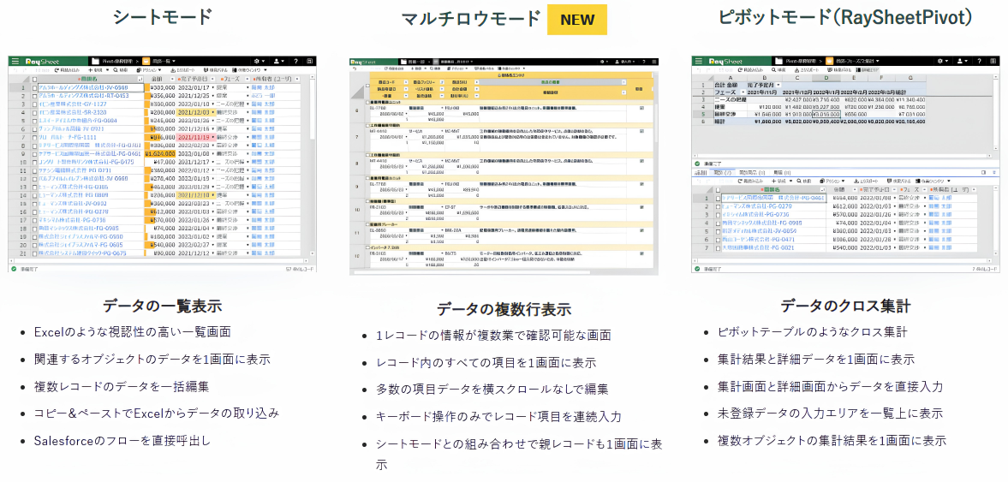Select pivot column header D
The width and height of the screenshot is (1008, 482).
826,78
